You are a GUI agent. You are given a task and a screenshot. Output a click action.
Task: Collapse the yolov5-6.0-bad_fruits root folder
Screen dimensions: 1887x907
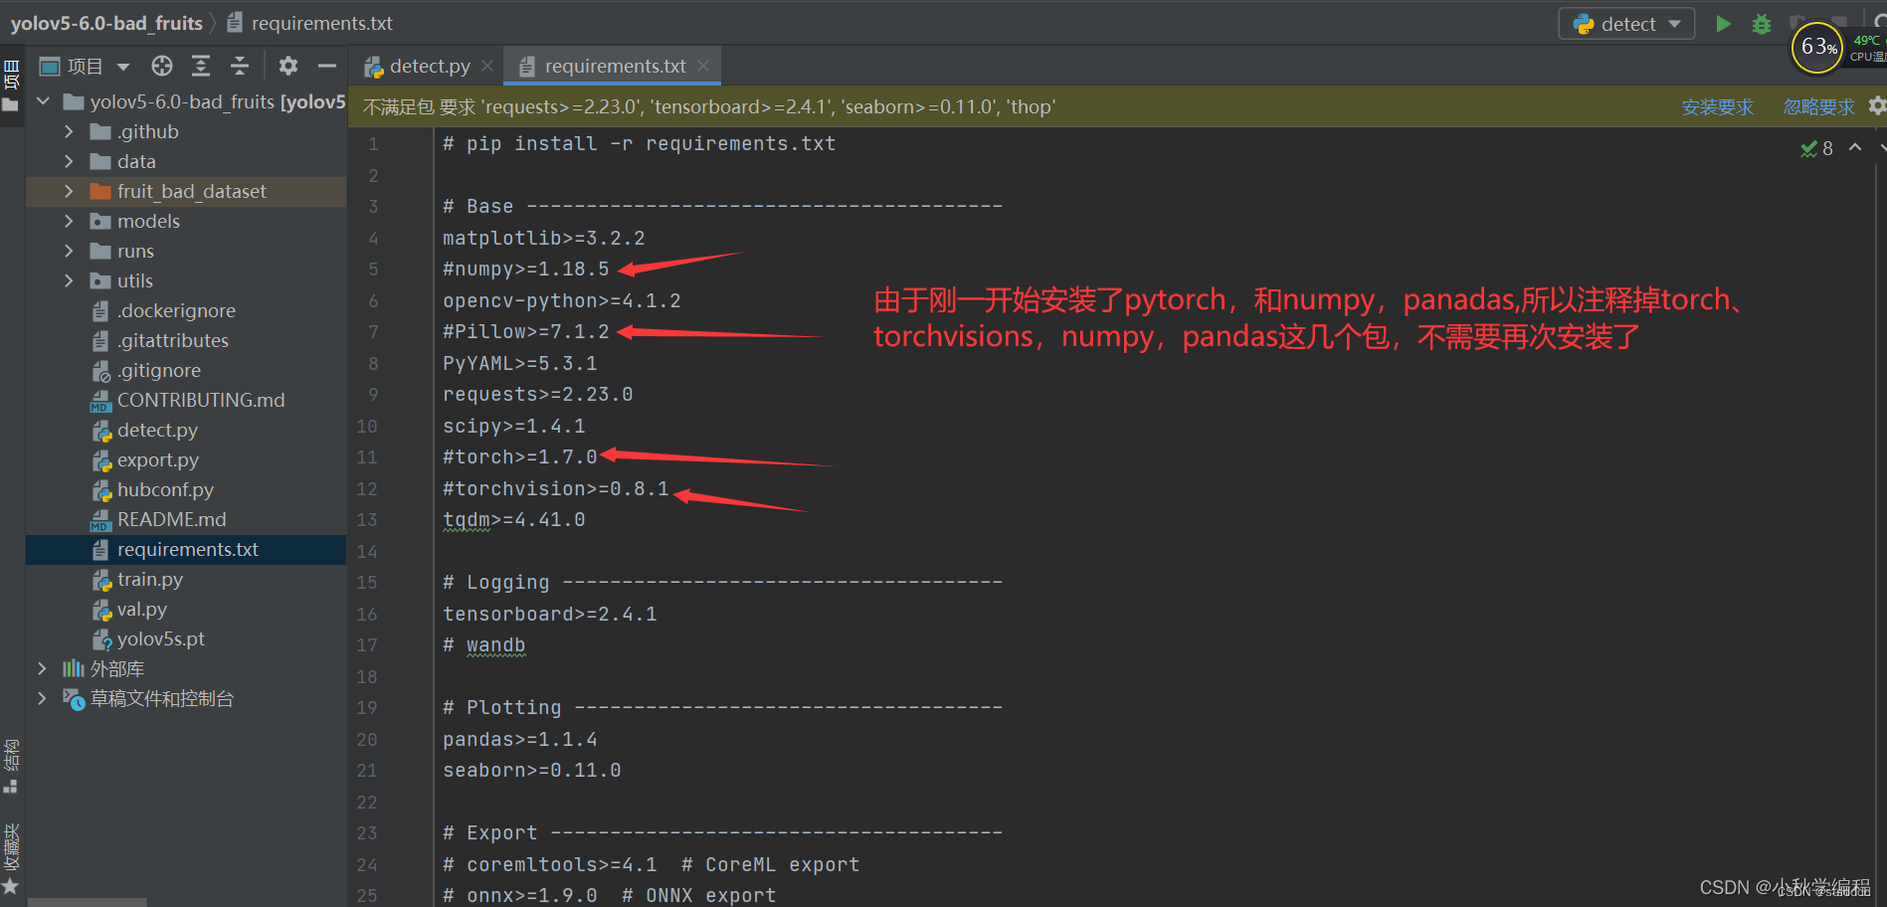pos(43,101)
